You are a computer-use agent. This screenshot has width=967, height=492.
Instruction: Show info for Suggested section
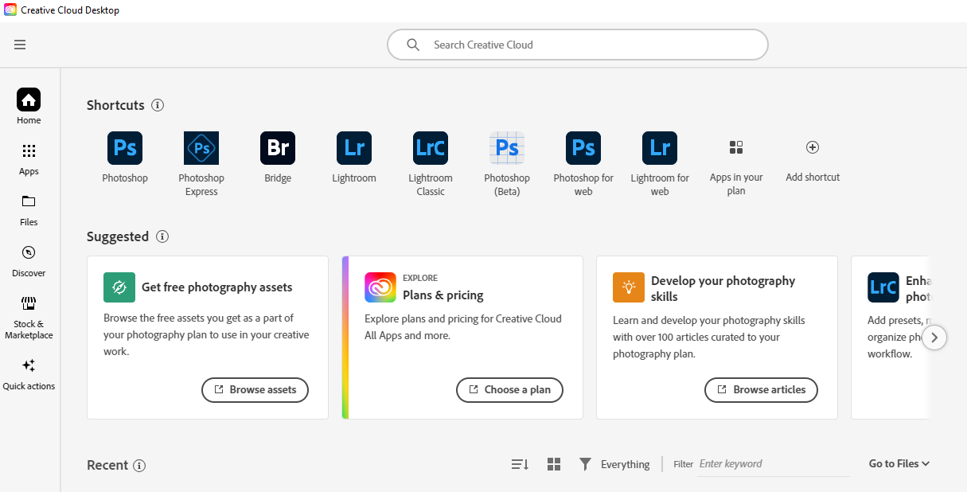click(162, 236)
